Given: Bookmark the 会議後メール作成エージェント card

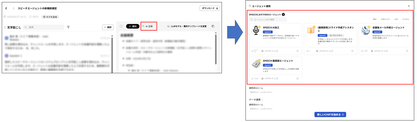Looking at the screenshot, I should tap(407, 51).
